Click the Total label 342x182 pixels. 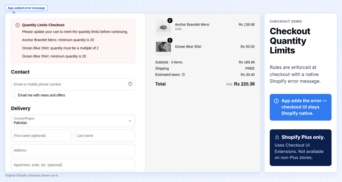[x=160, y=84]
